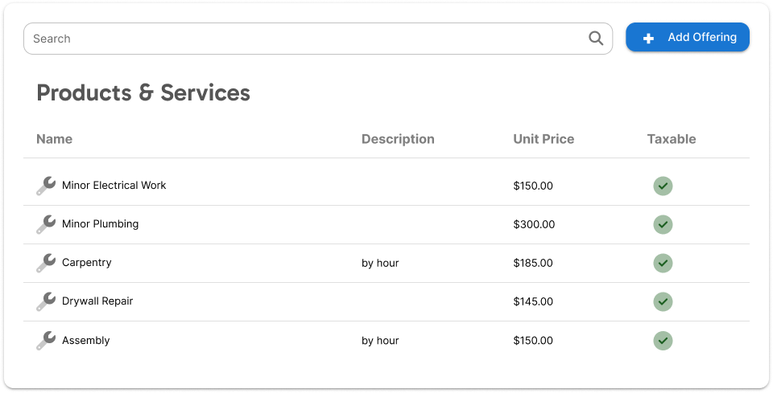This screenshot has height=393, width=773.
Task: Open the Assembly offering
Action: pyautogui.click(x=86, y=341)
